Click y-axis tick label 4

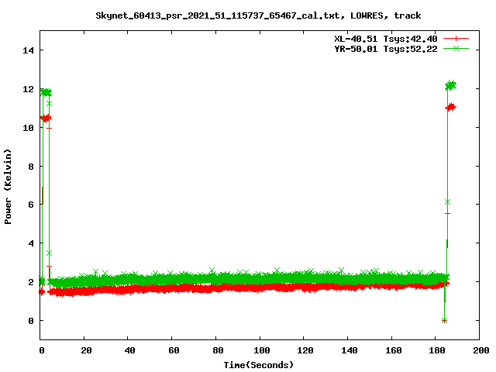(31, 243)
